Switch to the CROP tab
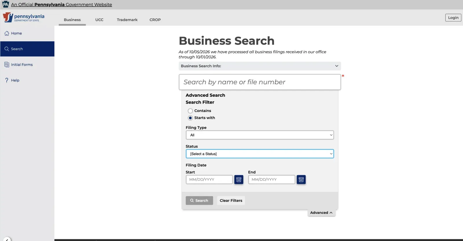Screen dimensions: 463x241 (155, 20)
